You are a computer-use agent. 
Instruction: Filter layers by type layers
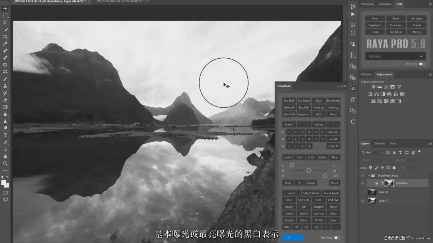point(401,153)
